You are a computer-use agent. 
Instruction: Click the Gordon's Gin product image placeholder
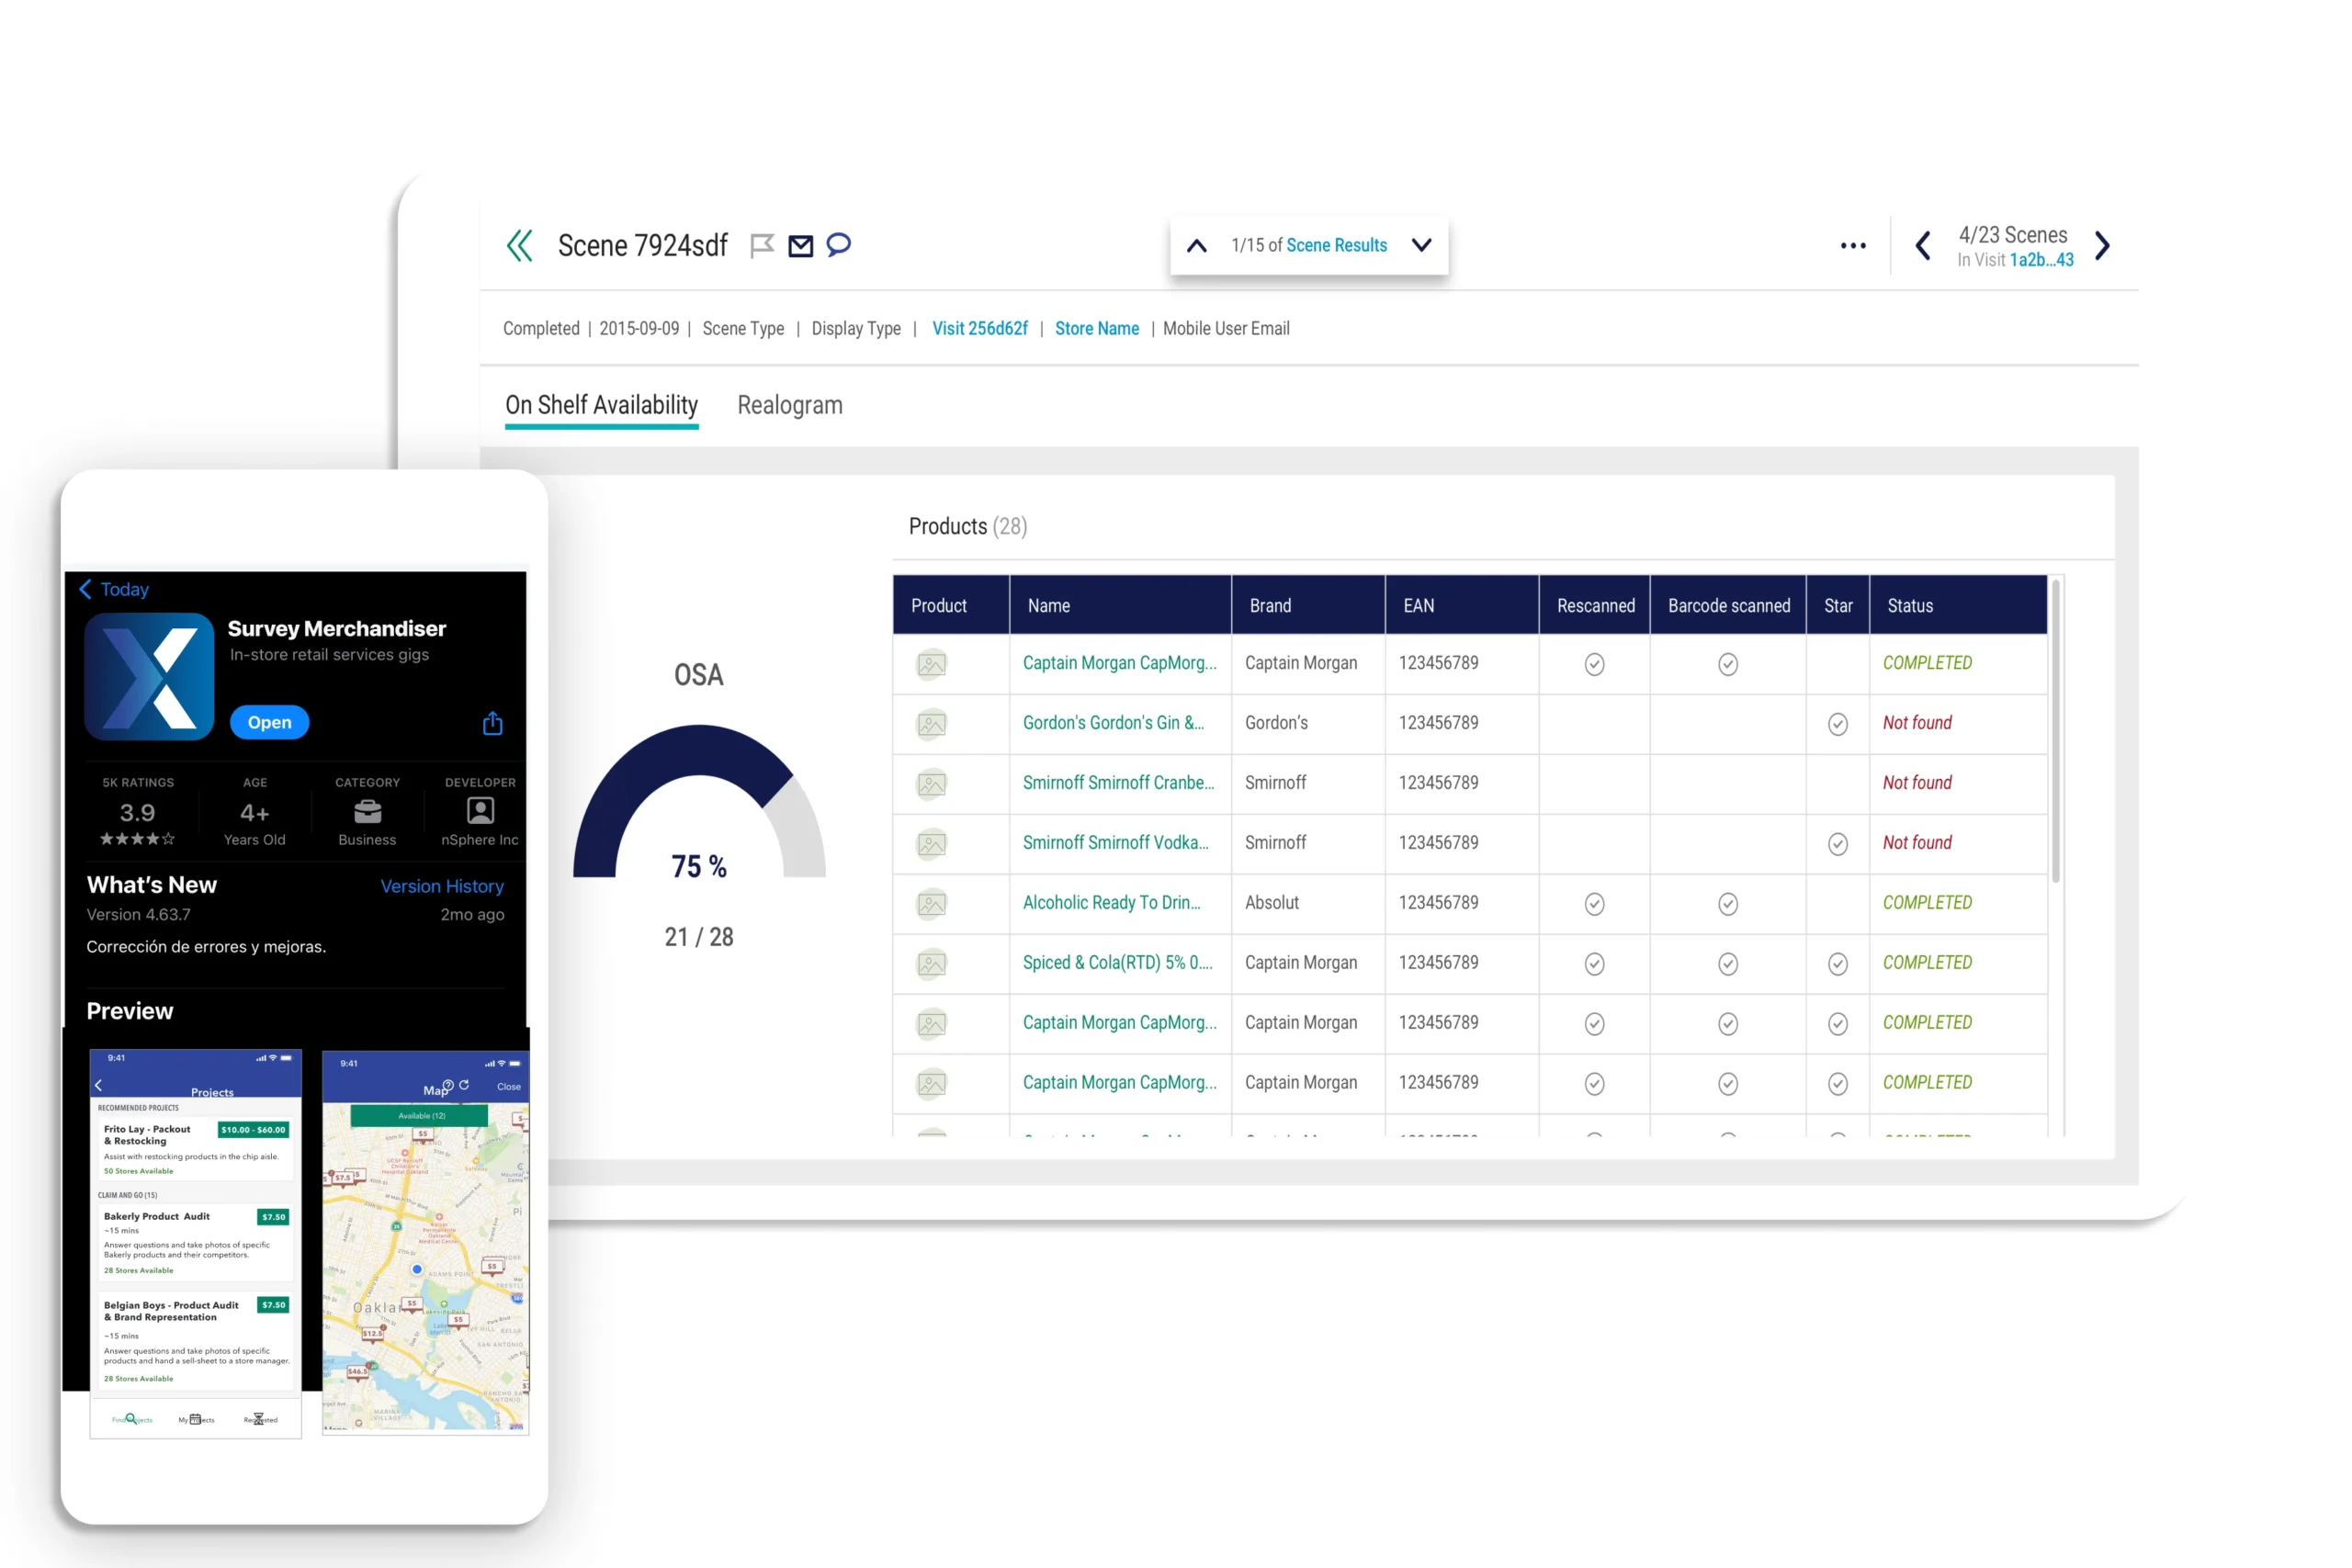931,724
